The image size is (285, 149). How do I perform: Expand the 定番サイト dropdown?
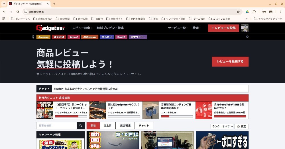click(x=138, y=37)
